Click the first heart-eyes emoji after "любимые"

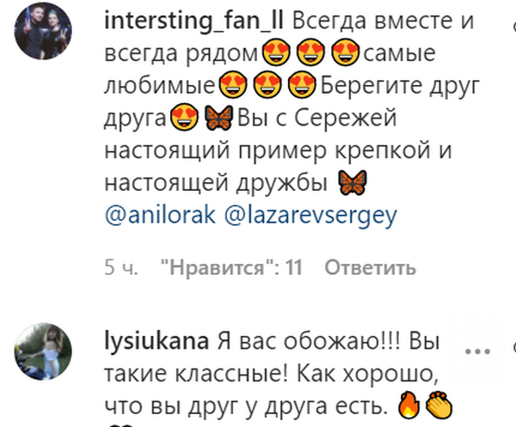[x=233, y=85]
